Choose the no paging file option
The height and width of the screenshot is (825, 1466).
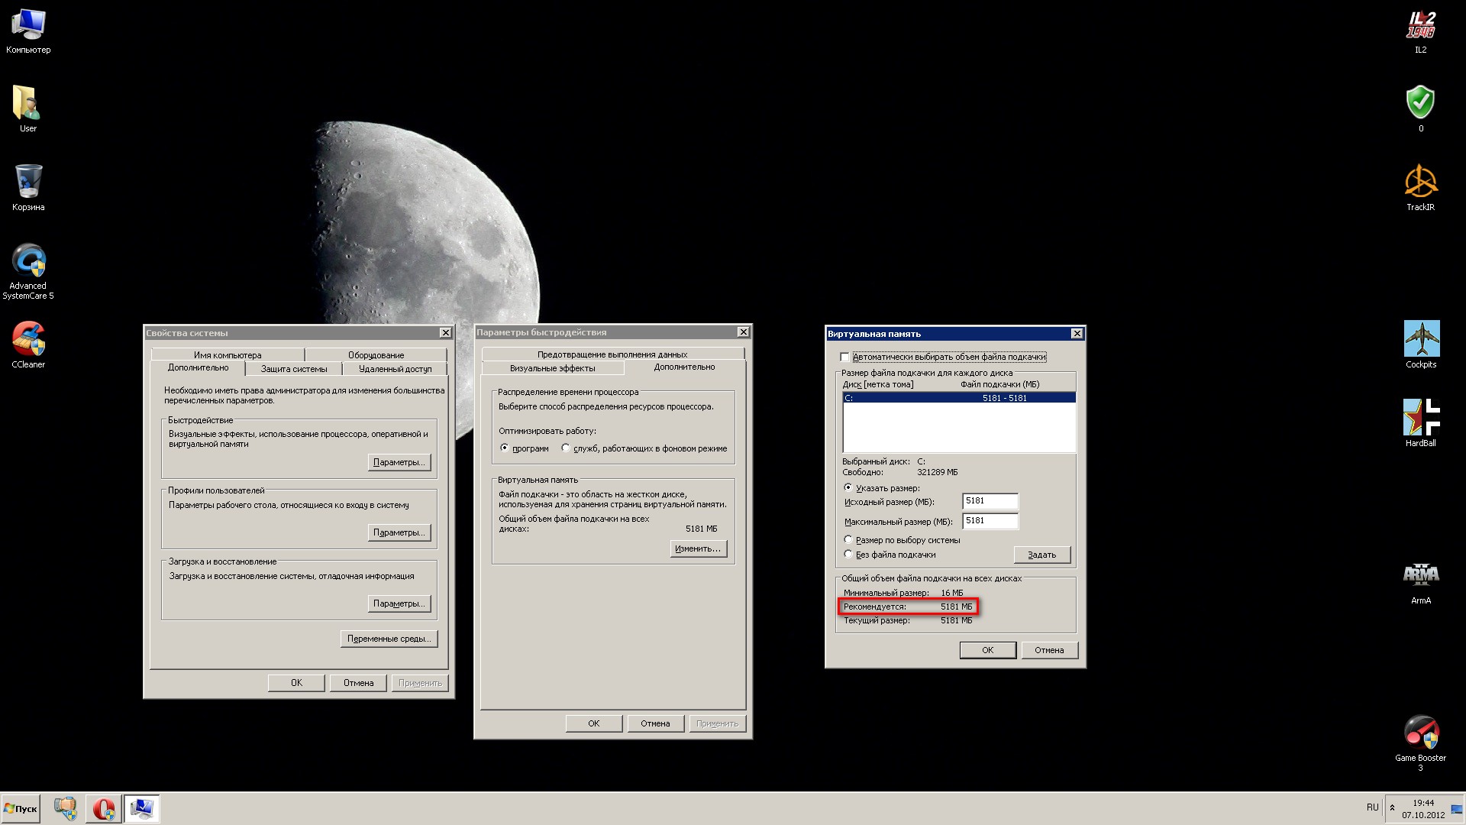point(848,554)
